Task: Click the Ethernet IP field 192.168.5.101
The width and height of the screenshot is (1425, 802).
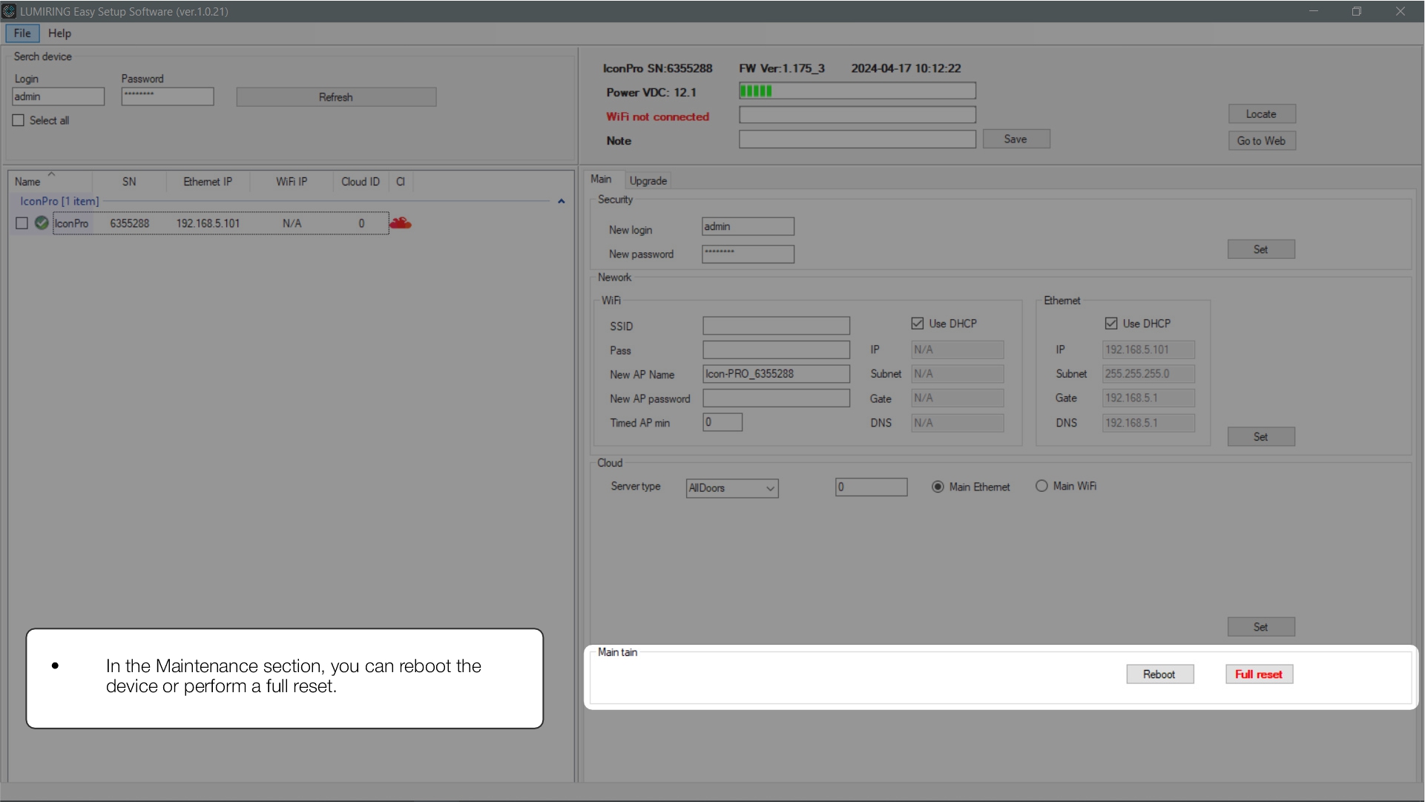Action: click(x=1148, y=349)
